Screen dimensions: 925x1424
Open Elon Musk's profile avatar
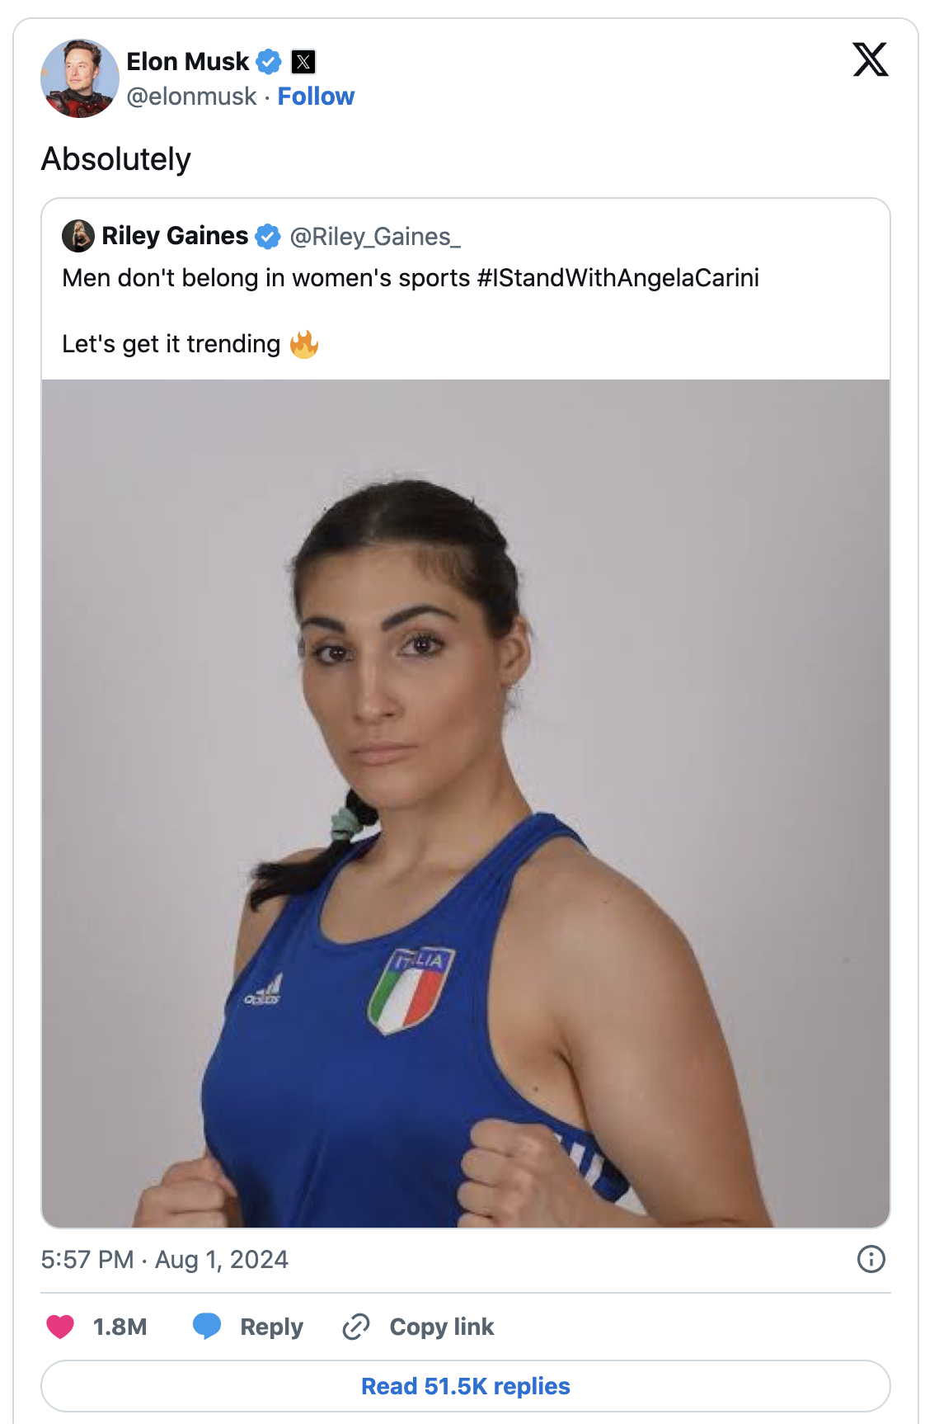click(80, 78)
